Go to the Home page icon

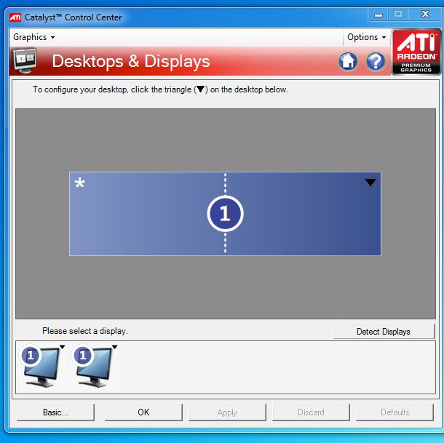(348, 61)
